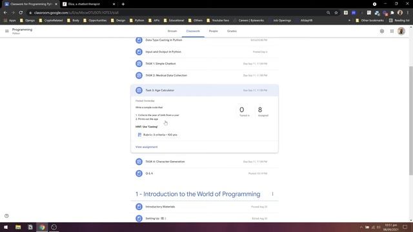Click the Task 3: Age Calculator assignment icon
The image size is (413, 232).
[139, 90]
